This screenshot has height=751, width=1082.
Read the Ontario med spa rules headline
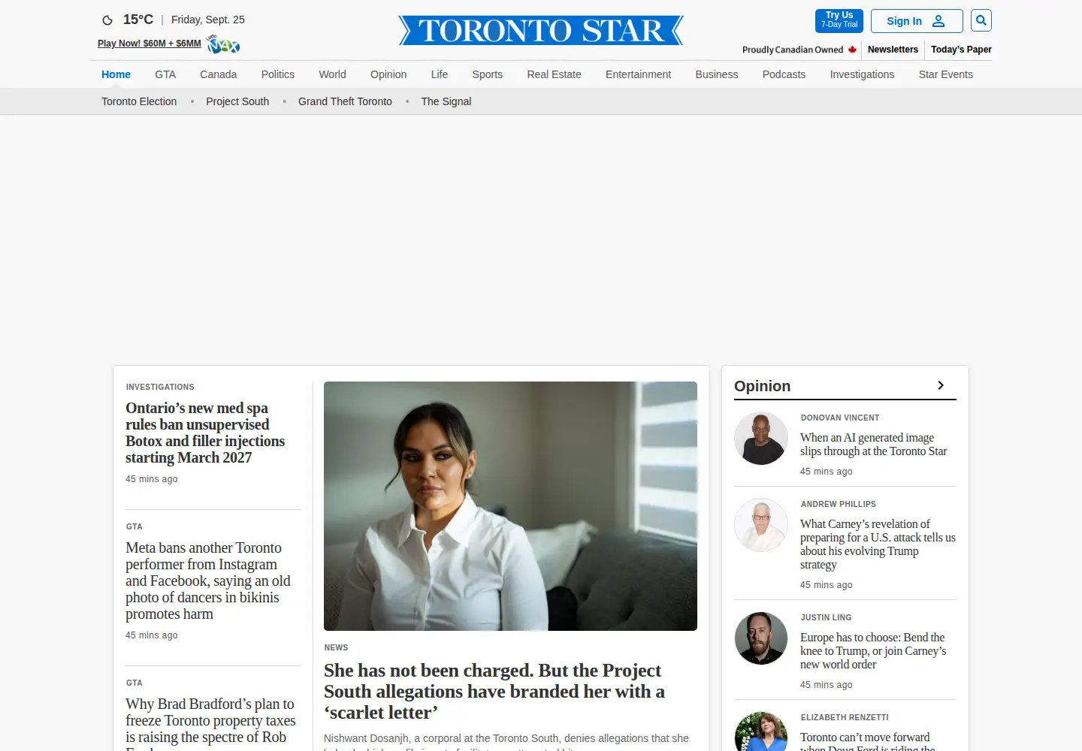point(205,433)
